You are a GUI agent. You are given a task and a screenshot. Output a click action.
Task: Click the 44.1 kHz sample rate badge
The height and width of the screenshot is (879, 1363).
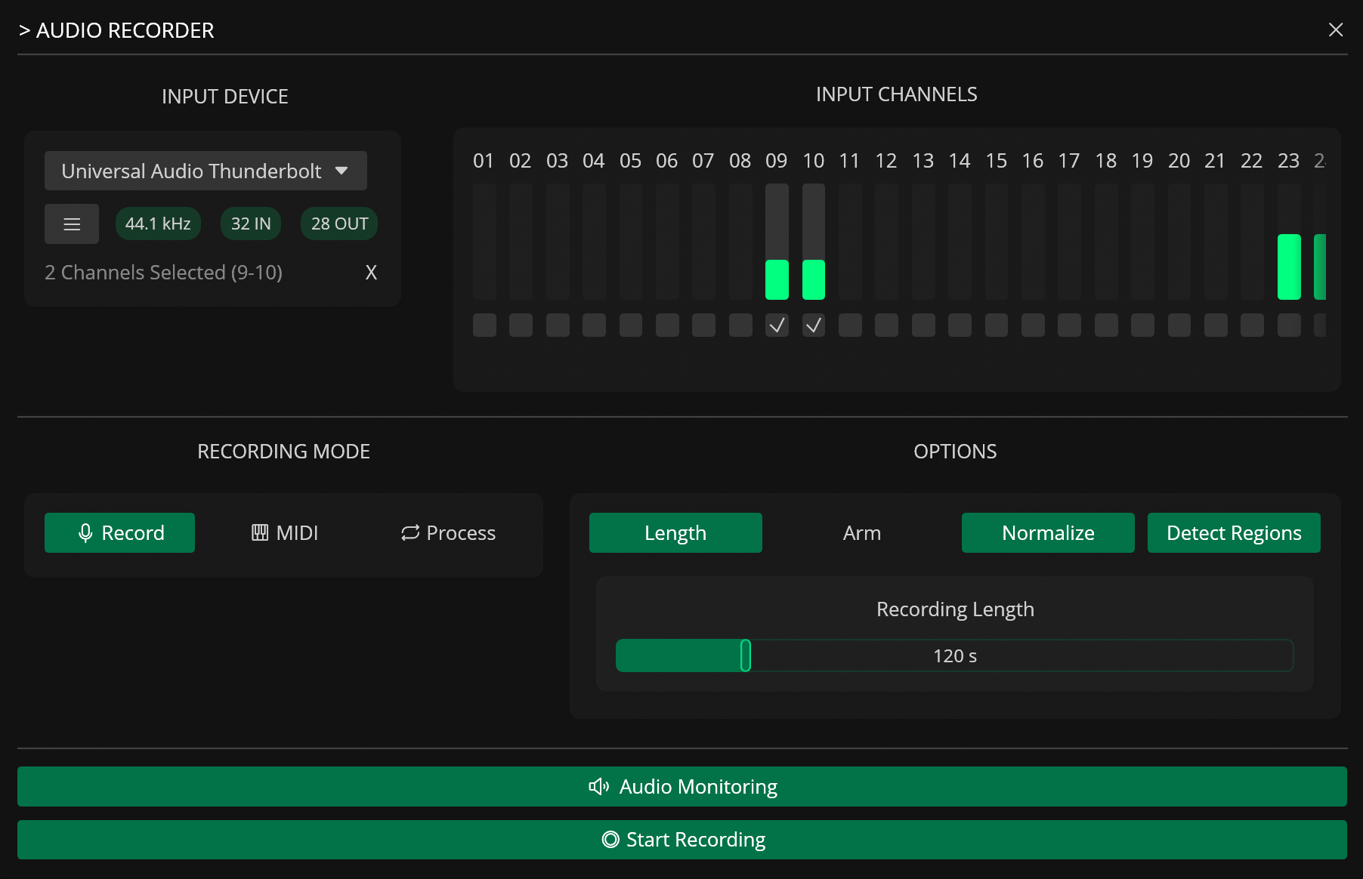(158, 224)
